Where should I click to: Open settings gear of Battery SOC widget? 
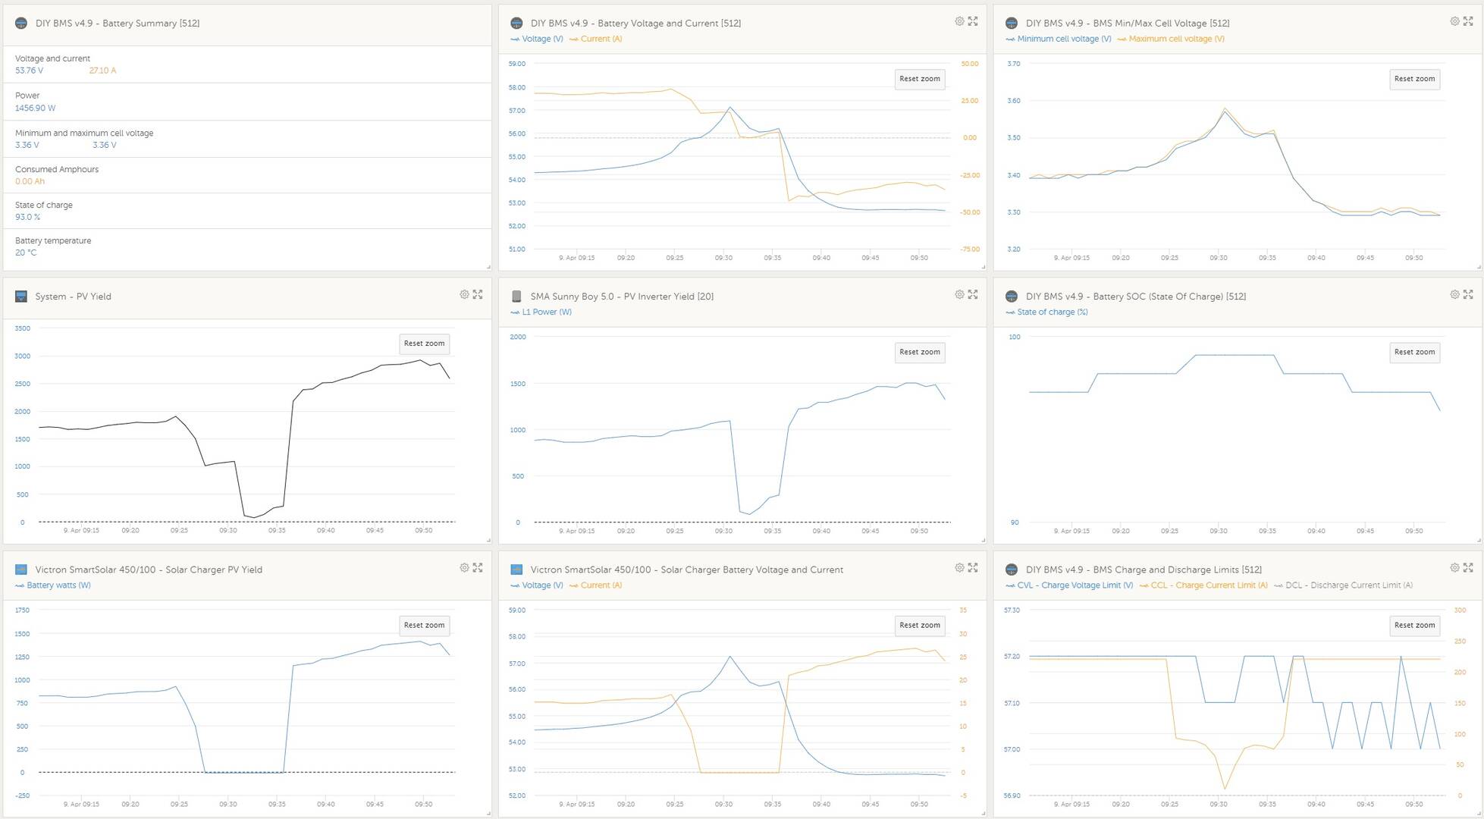click(x=1454, y=294)
